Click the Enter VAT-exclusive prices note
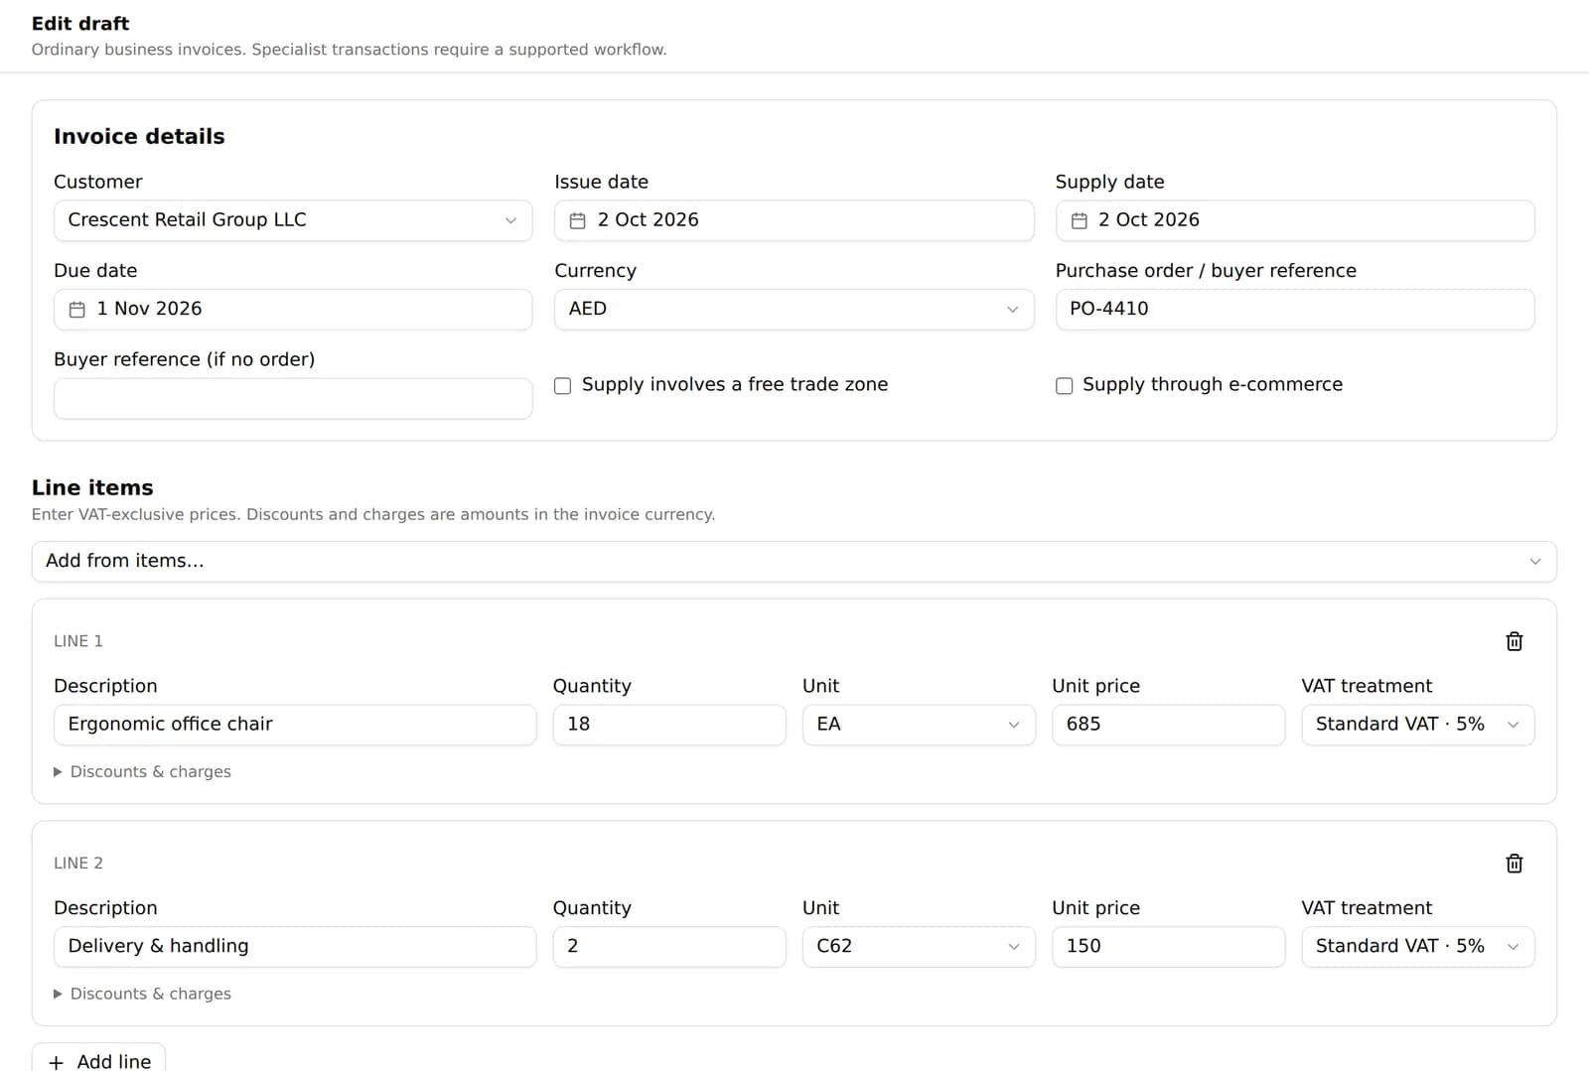1589x1071 pixels. click(x=373, y=514)
